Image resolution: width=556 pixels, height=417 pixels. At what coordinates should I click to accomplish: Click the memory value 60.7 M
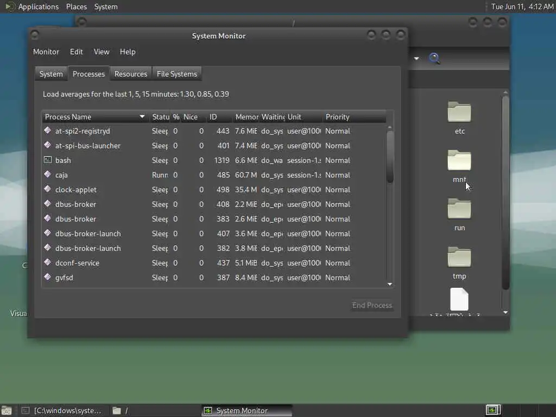click(246, 175)
